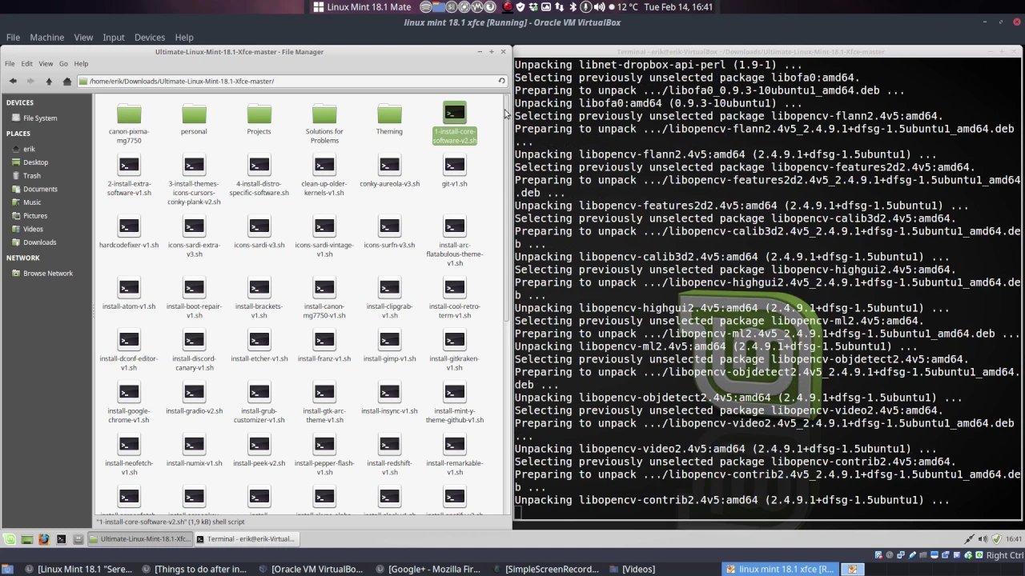Open the clock Tue Feb 14 16:41
The height and width of the screenshot is (576, 1025).
678,7
